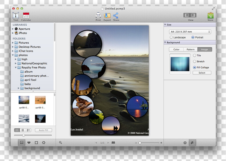The width and height of the screenshot is (226, 161).
Task: Switch to the Color background tab
Action: click(x=176, y=49)
